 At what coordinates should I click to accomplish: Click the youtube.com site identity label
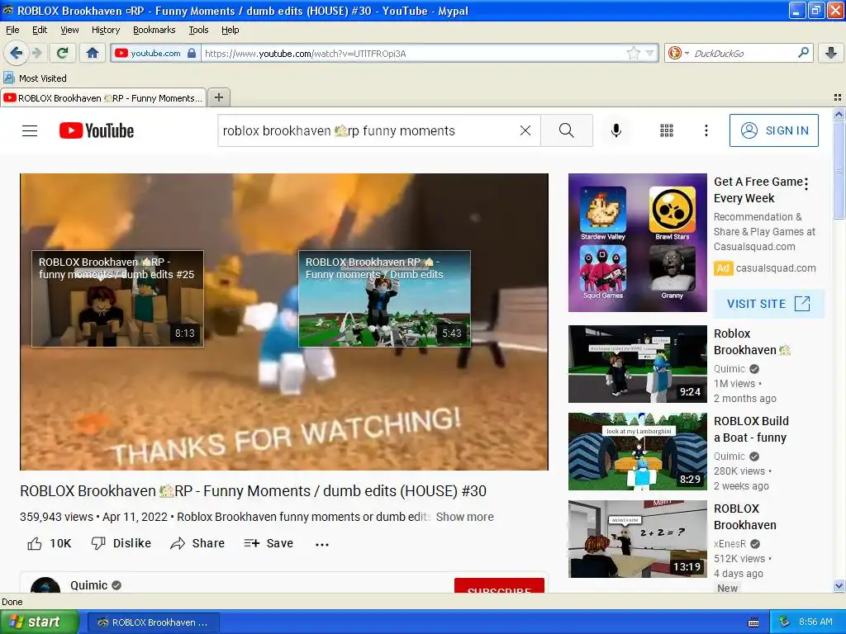click(155, 53)
